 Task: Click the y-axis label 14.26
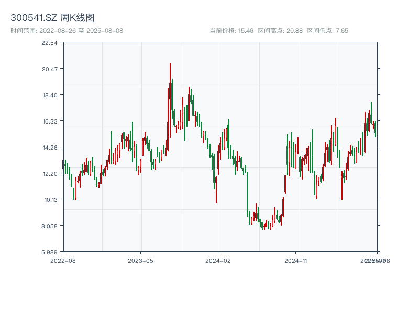pos(50,148)
